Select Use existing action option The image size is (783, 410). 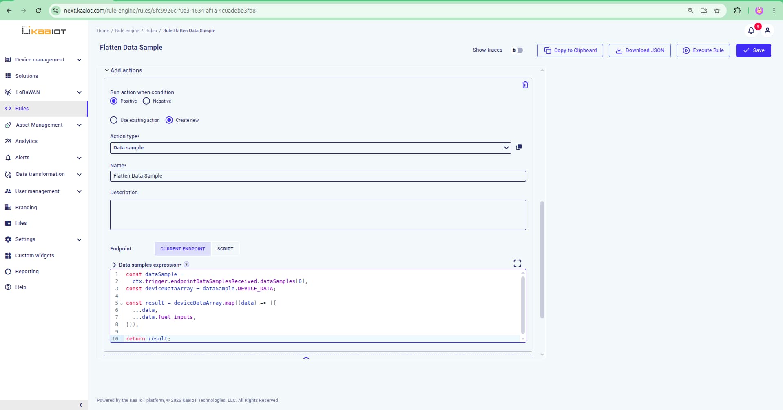[x=114, y=120]
